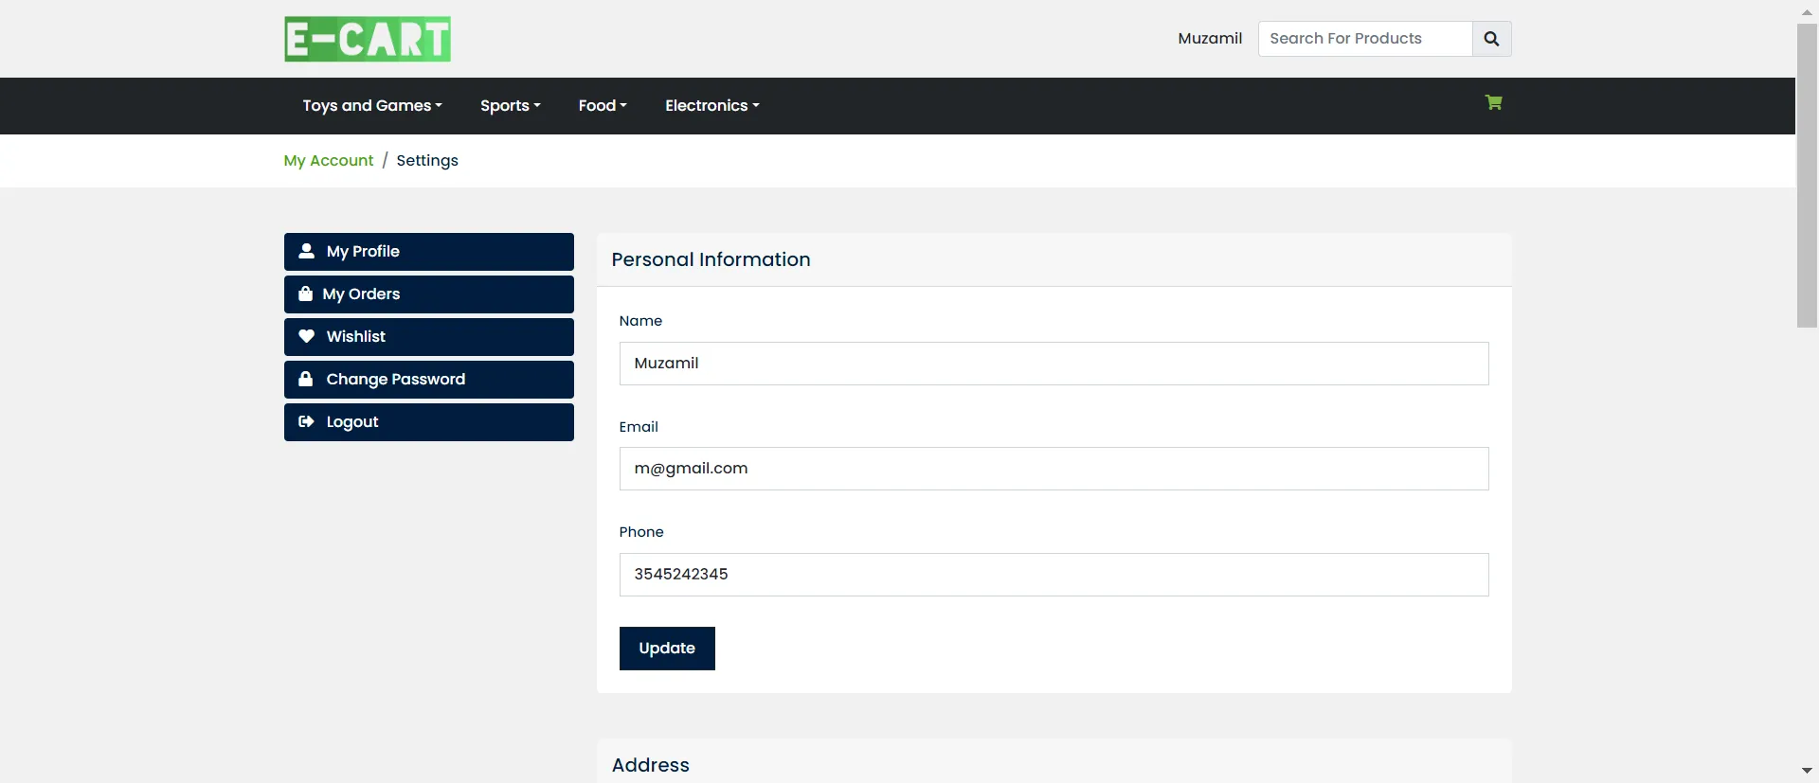Click the sign-out icon beside Logout
The width and height of the screenshot is (1819, 783).
coord(306,421)
